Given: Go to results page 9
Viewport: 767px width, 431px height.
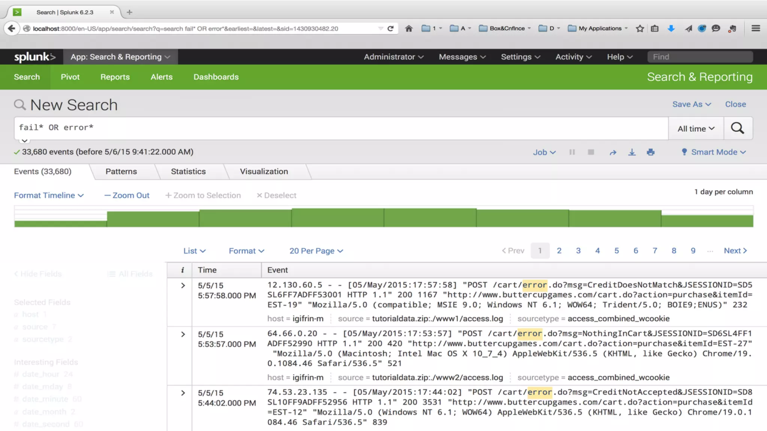Looking at the screenshot, I should [x=693, y=251].
